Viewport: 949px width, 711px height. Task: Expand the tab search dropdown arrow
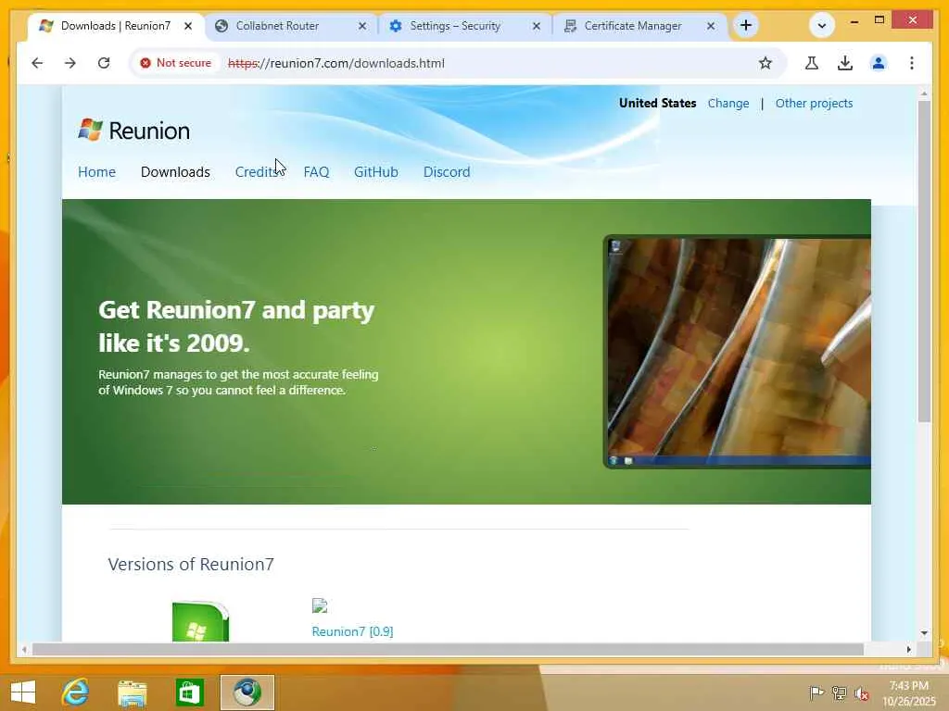click(821, 25)
